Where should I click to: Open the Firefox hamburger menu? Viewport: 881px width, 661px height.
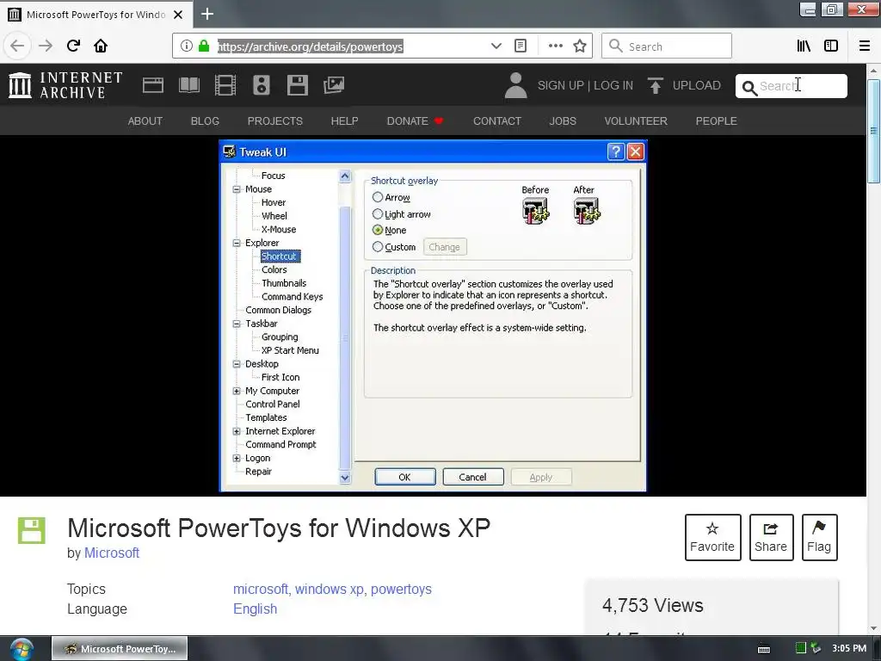click(865, 46)
